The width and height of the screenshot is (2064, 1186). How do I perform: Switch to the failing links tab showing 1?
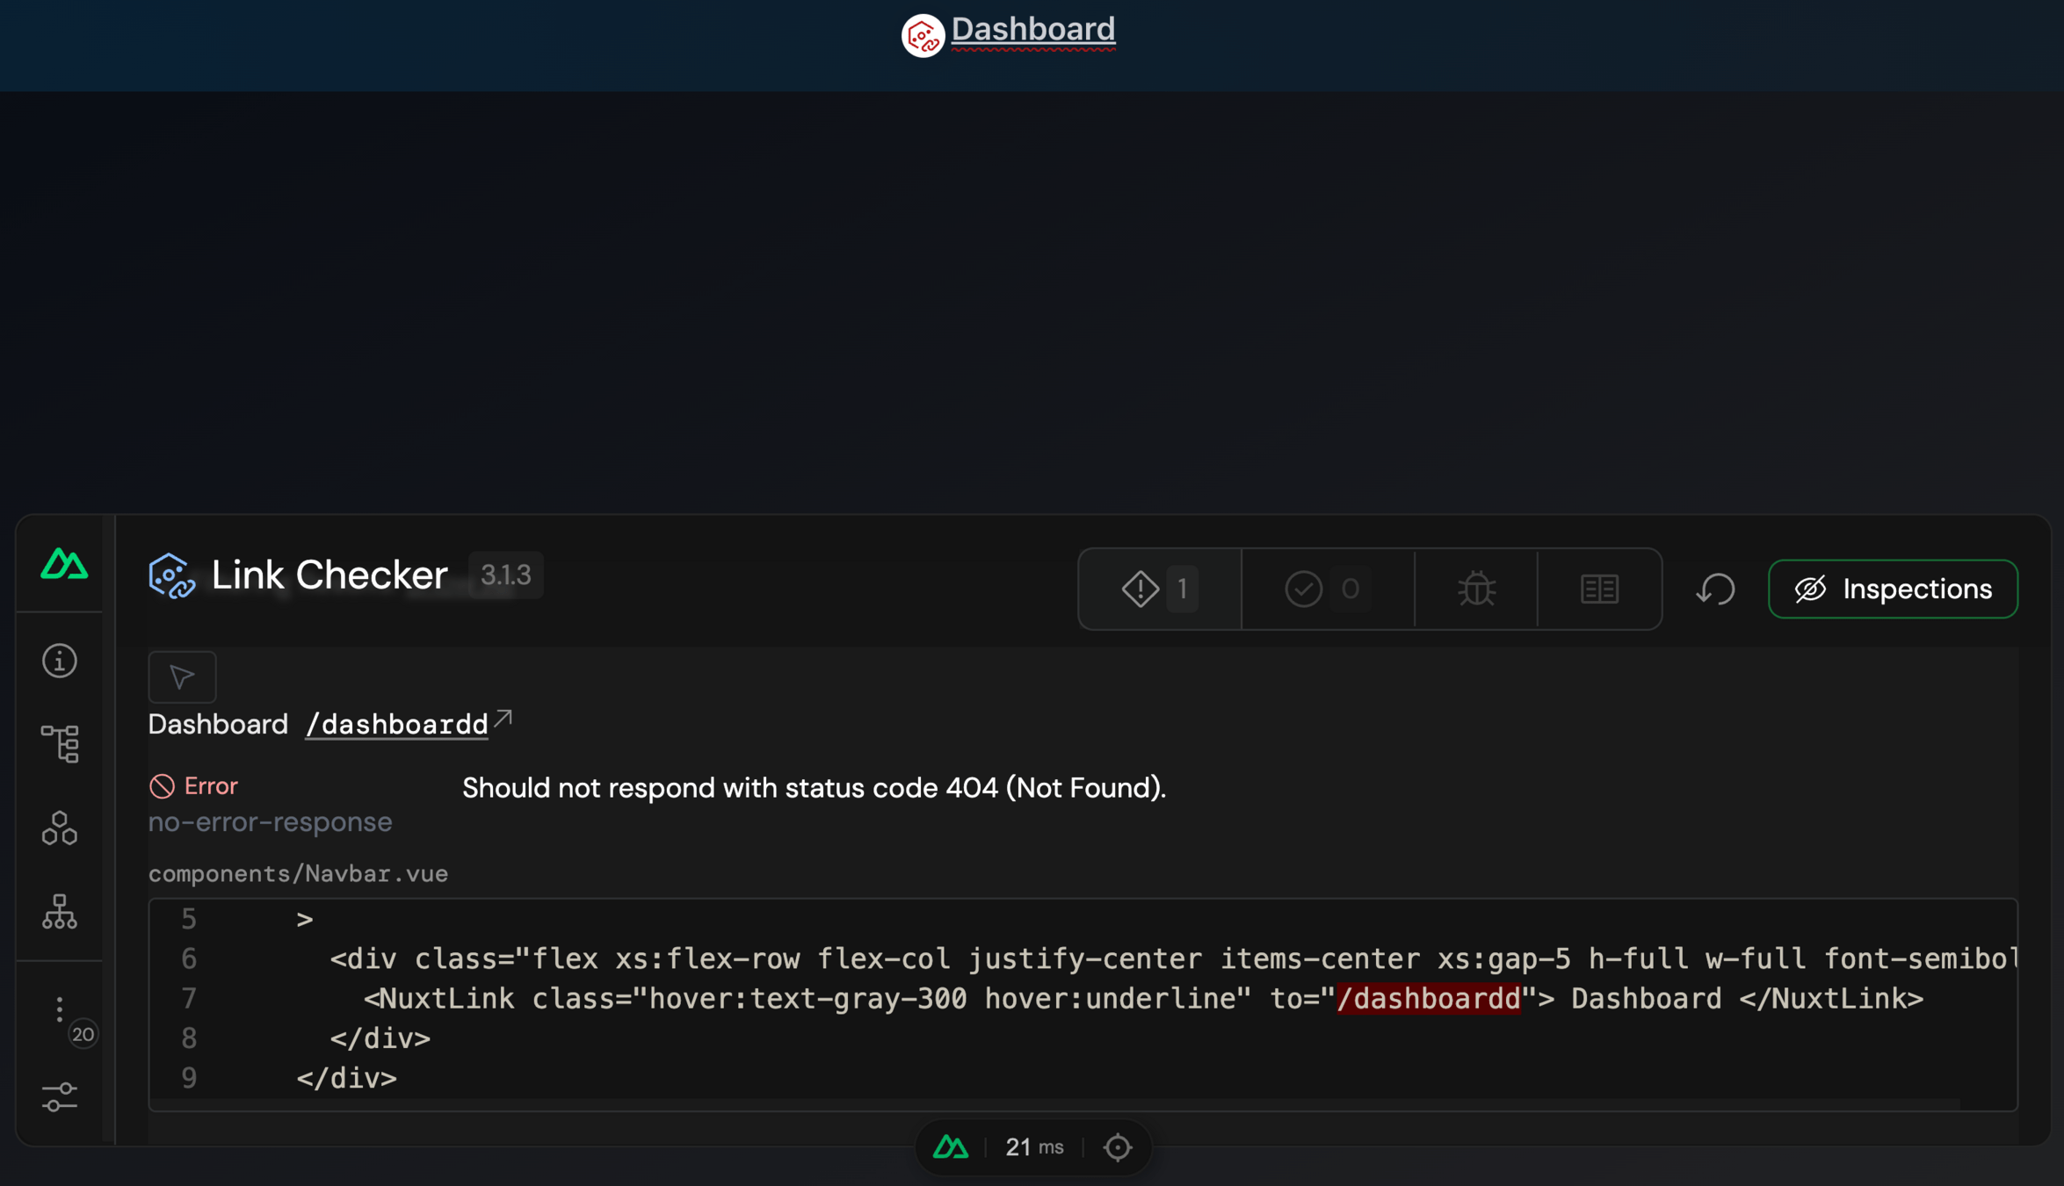pos(1159,589)
